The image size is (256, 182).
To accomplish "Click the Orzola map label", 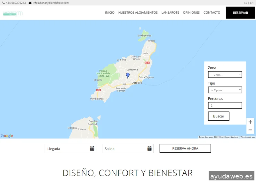I will (151, 41).
